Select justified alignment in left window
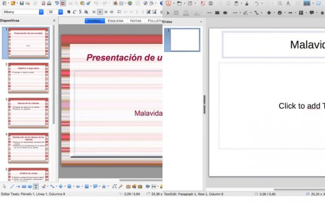Viewport: 325px width, 203px height. [x=112, y=12]
